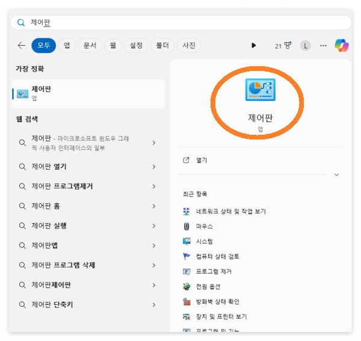Screen dimensions: 361x341
Task: Click the flag icon for 컴퓨터 상태 검토
Action: [x=187, y=256]
